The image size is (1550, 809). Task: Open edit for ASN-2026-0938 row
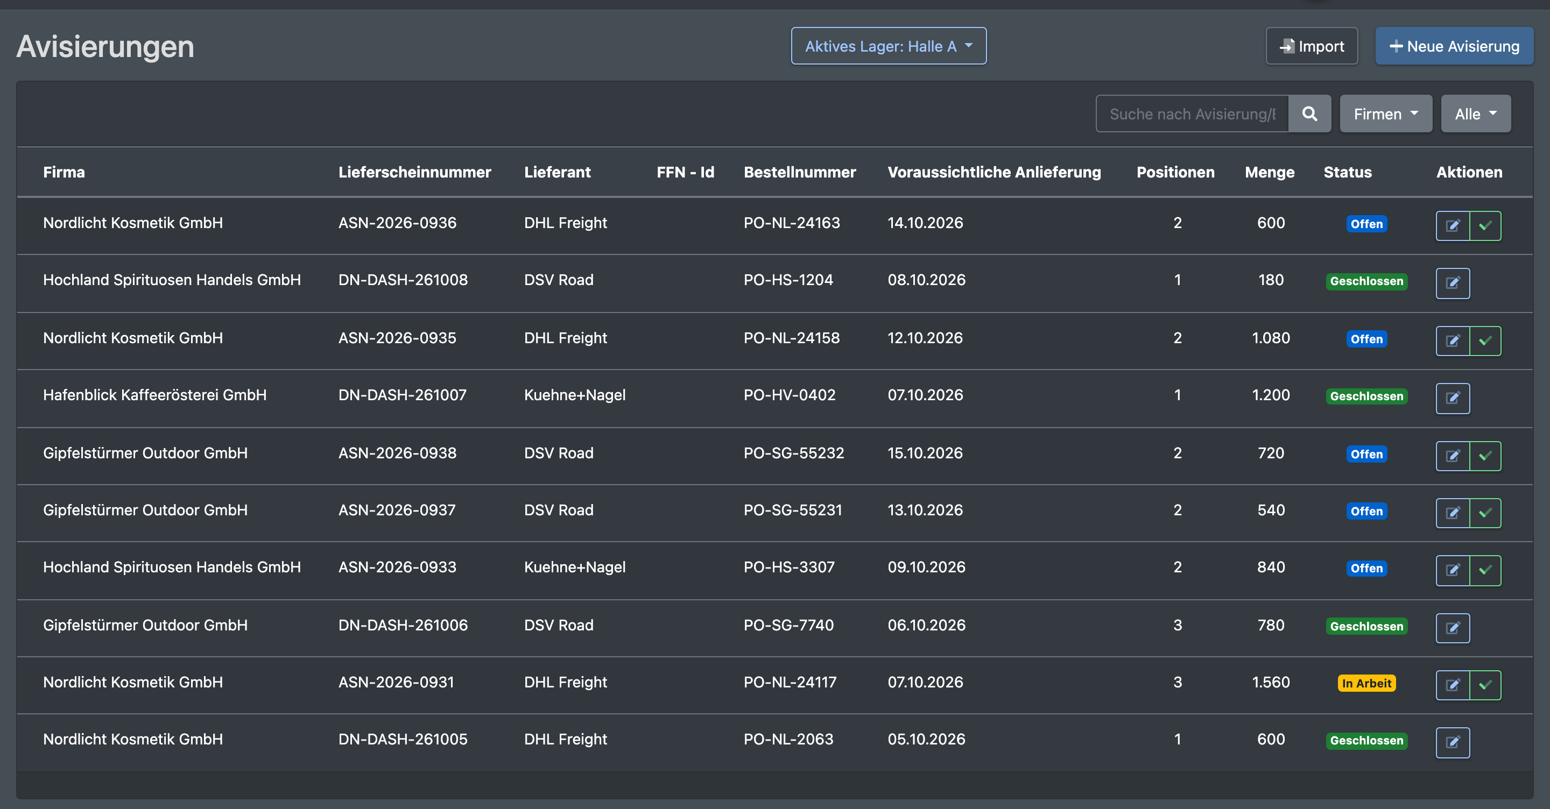[x=1453, y=456]
